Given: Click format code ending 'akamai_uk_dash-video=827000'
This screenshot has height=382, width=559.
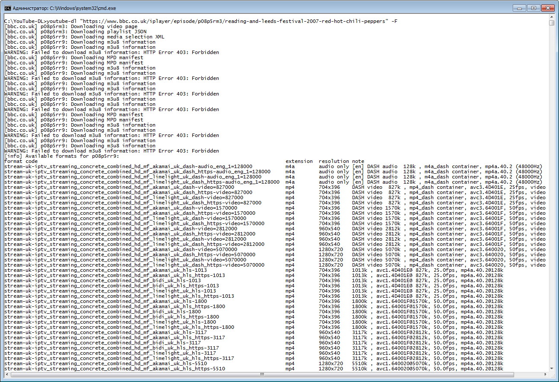Looking at the screenshot, I should 119,187.
